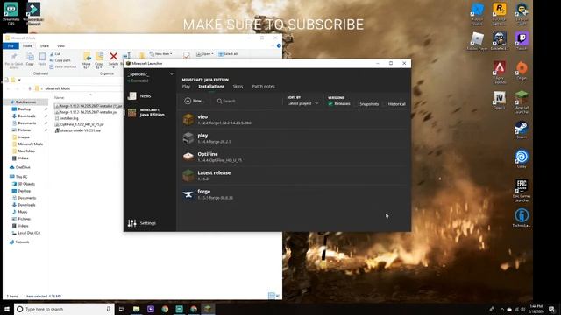Click the New installation button
Viewport: 561px width, 315px height.
point(194,101)
